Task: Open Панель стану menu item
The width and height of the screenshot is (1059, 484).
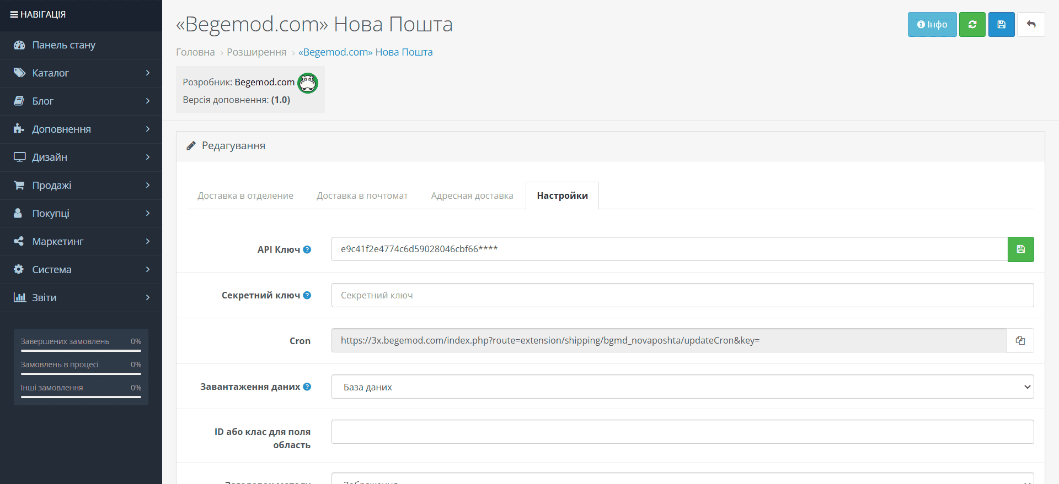Action: pyautogui.click(x=81, y=45)
